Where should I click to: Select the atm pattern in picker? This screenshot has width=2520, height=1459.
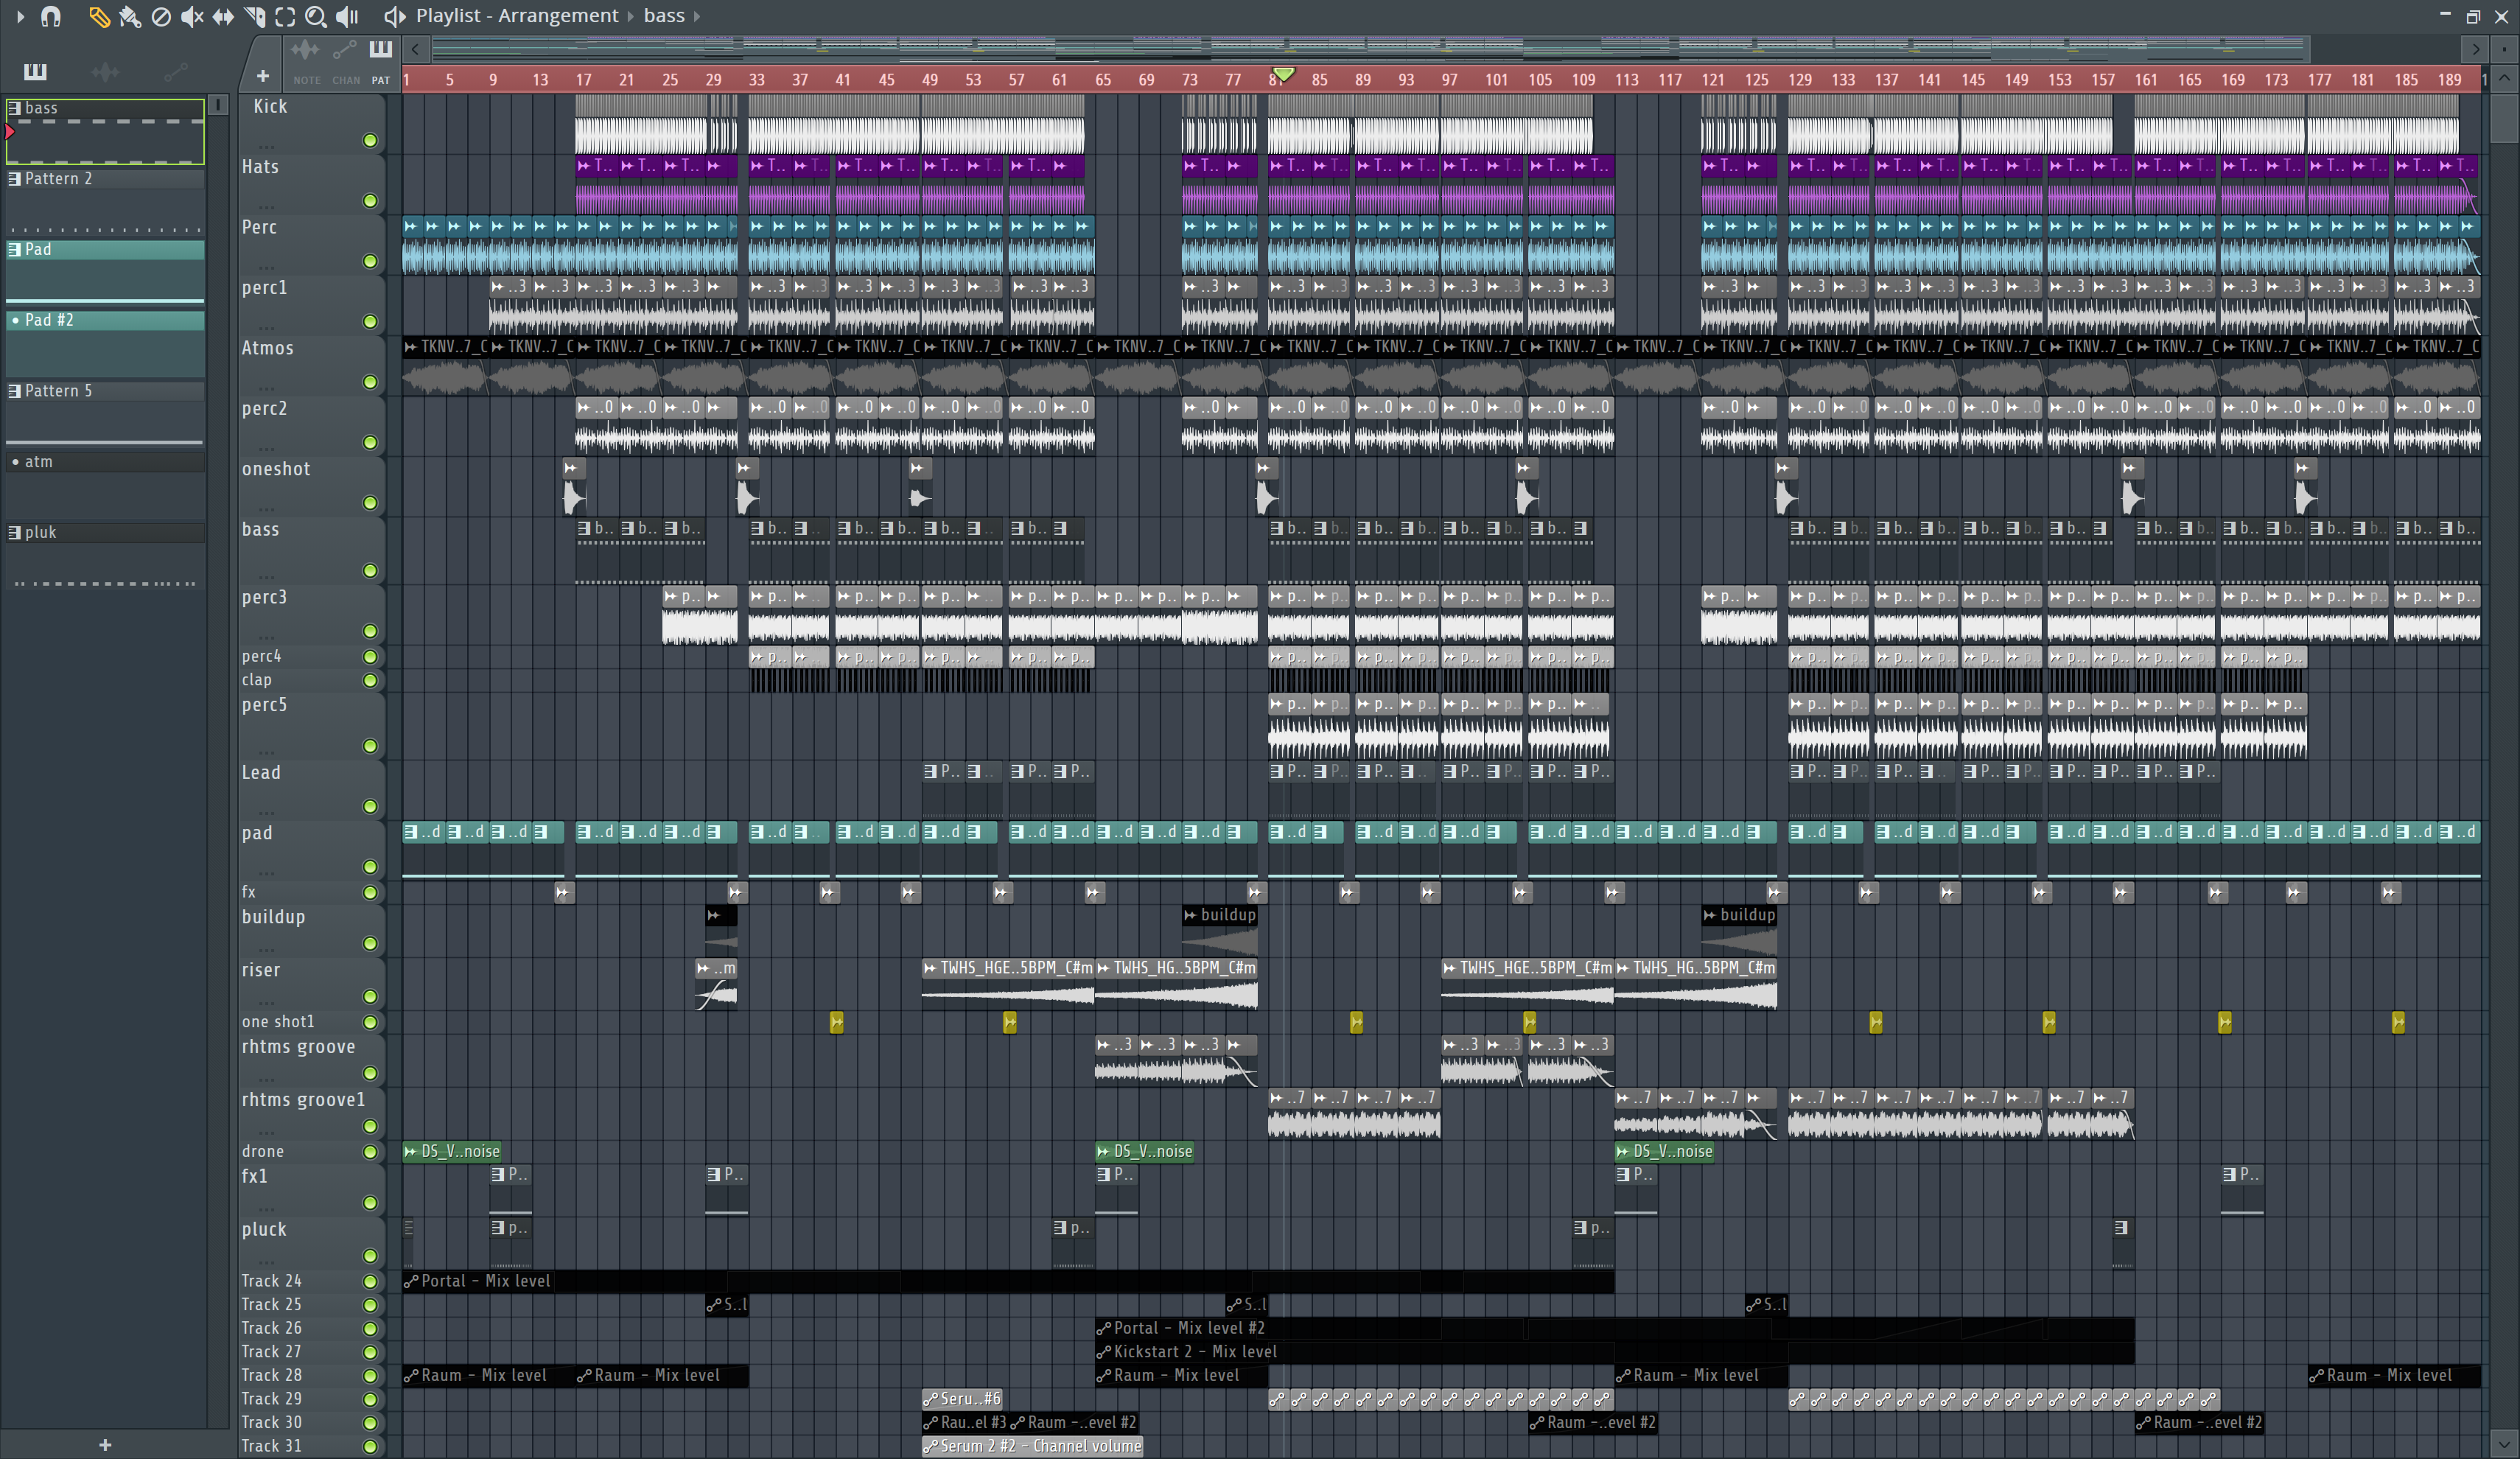point(105,485)
